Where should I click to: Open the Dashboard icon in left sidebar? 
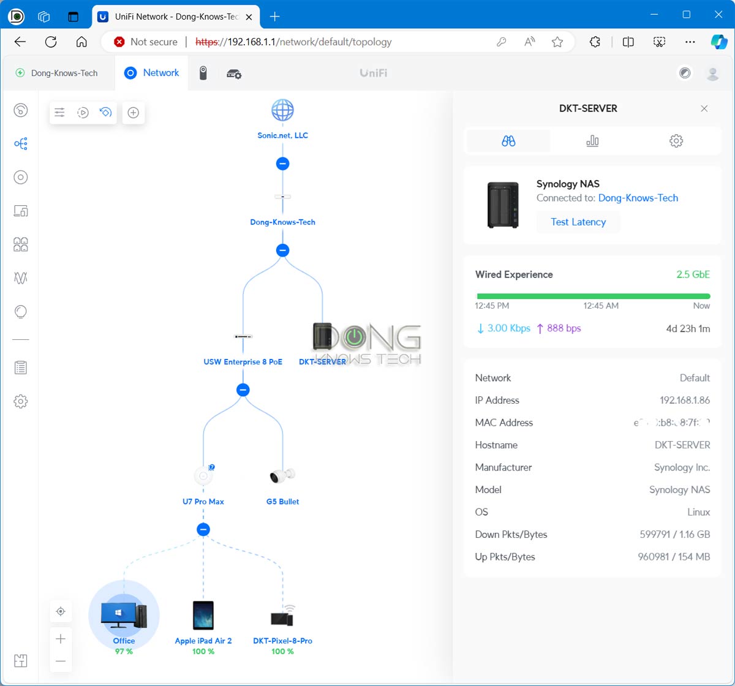click(x=21, y=110)
